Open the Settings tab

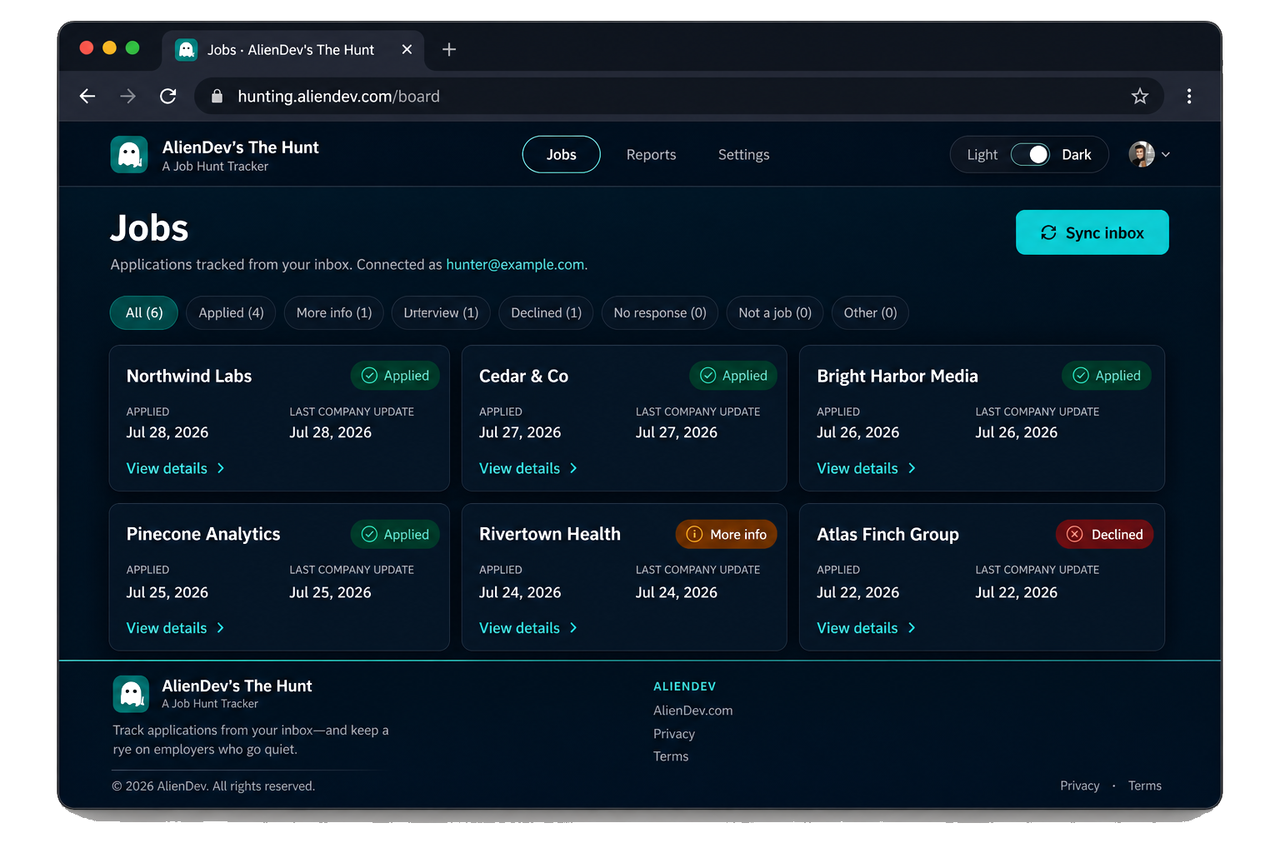coord(744,155)
